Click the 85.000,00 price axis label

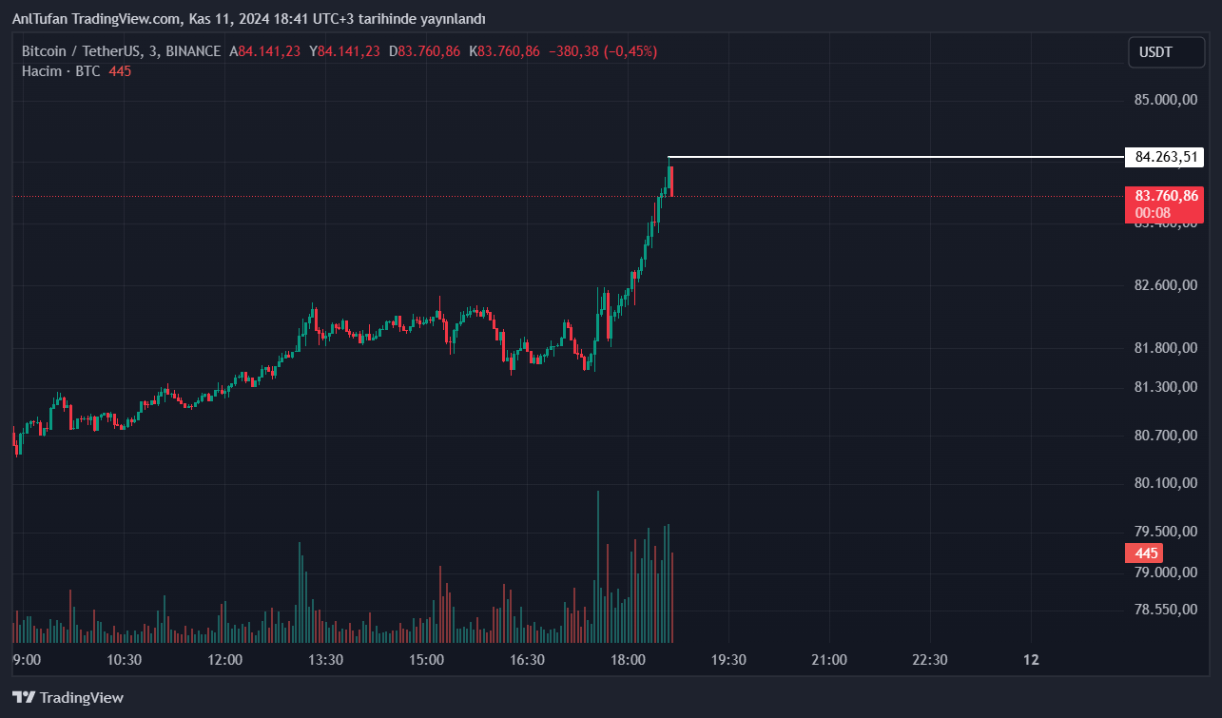coord(1166,100)
